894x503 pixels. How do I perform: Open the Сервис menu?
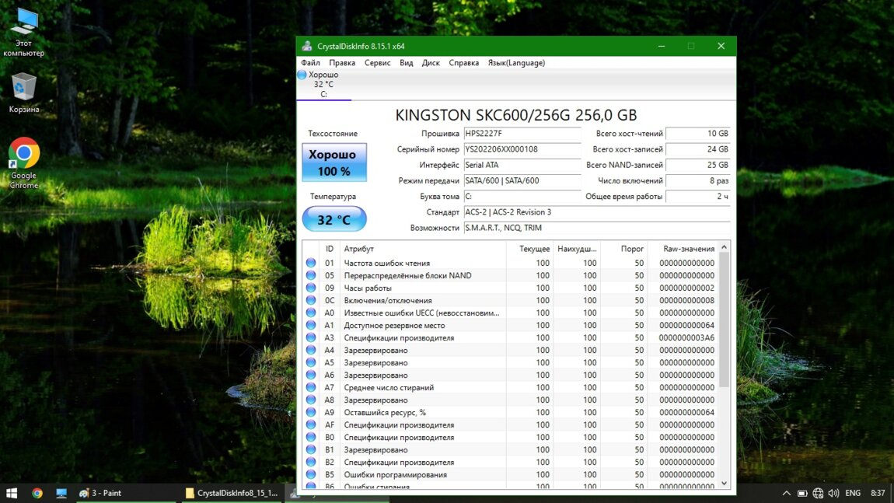click(x=377, y=63)
